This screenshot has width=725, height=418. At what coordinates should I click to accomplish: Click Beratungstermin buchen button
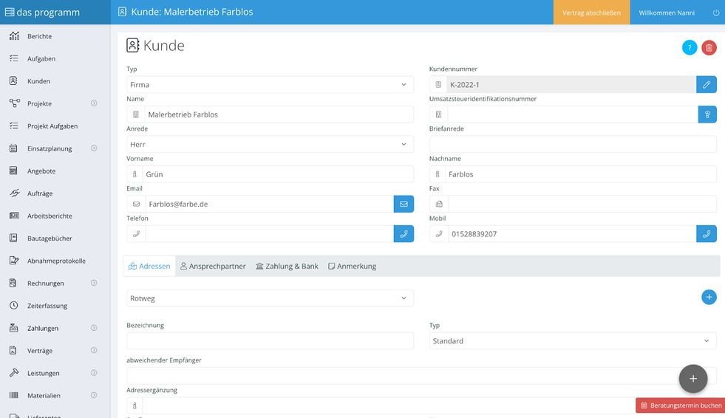tap(681, 405)
